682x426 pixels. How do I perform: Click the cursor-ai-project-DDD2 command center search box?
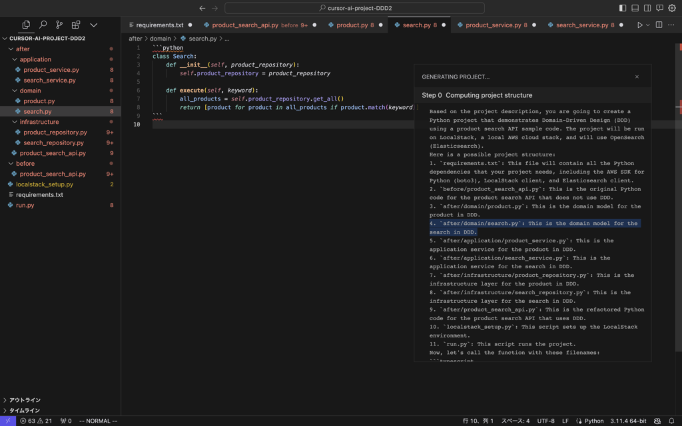pyautogui.click(x=354, y=8)
